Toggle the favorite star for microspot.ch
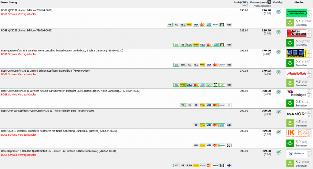Image resolution: width=313 pixels, height=169 pixels. (309, 11)
